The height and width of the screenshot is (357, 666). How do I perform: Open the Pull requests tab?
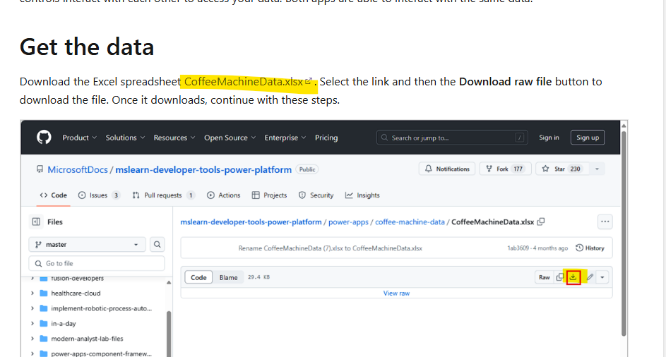click(x=164, y=195)
